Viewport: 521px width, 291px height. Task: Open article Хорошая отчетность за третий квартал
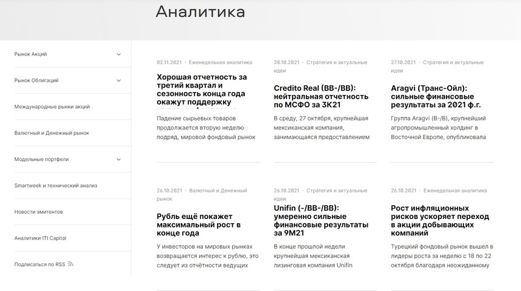[x=202, y=90]
